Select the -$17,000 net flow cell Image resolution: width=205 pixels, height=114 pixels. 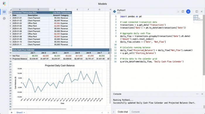pos(77,56)
